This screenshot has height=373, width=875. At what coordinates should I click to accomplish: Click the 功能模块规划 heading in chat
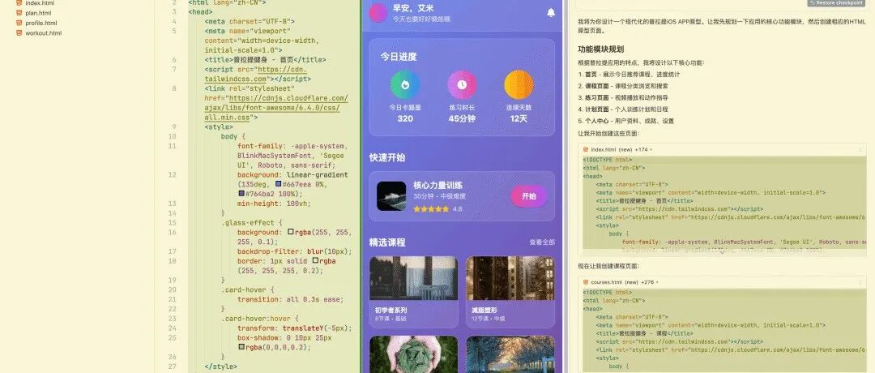click(x=600, y=49)
